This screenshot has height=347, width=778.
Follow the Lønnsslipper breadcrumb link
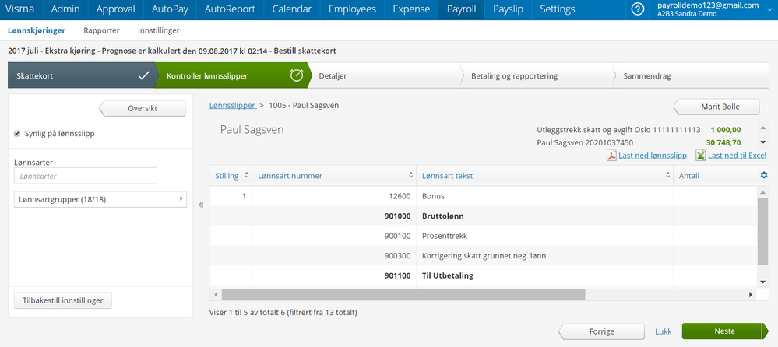tap(233, 104)
